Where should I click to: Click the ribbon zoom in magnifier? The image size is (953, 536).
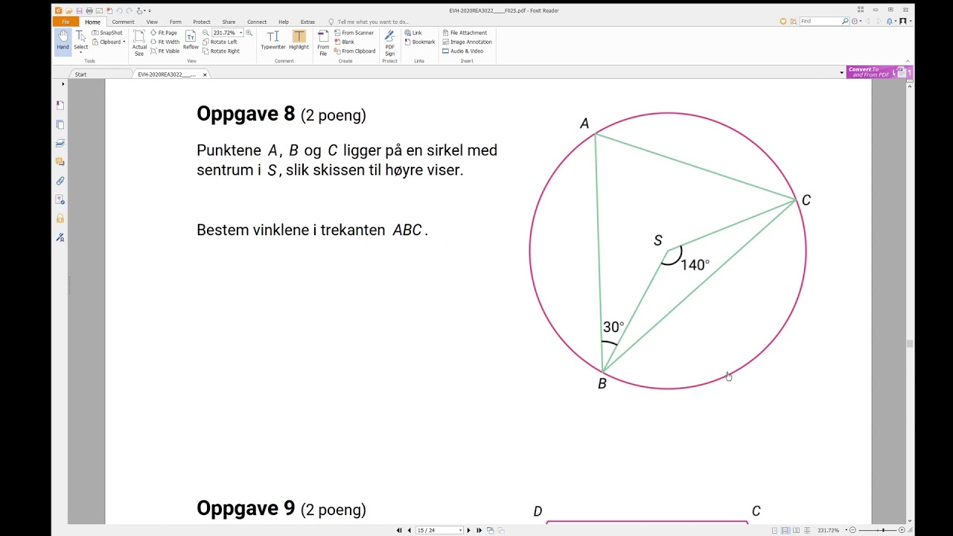pos(249,33)
